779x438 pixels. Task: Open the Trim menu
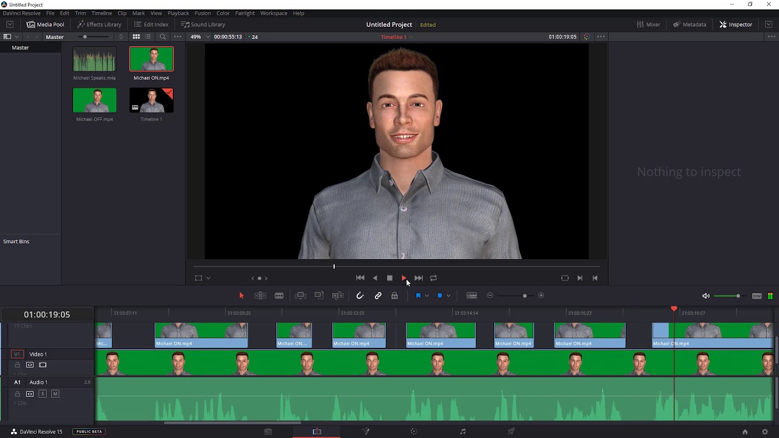tap(80, 13)
